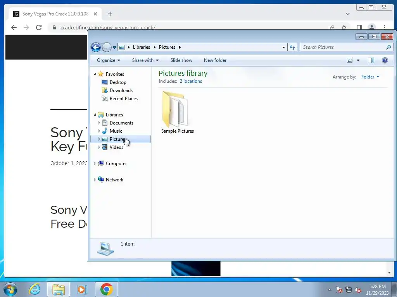Expand the Network node
The image size is (397, 297).
[x=95, y=180]
